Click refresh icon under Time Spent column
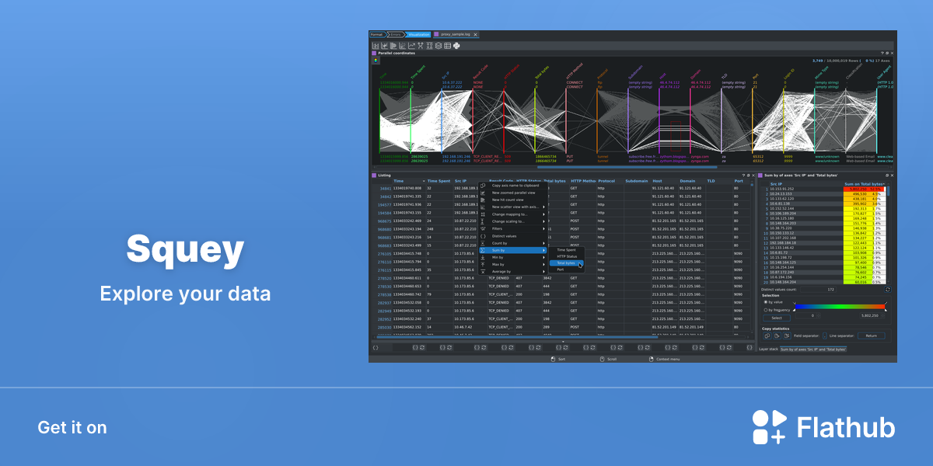Viewport: 933px width, 466px height. [449, 348]
